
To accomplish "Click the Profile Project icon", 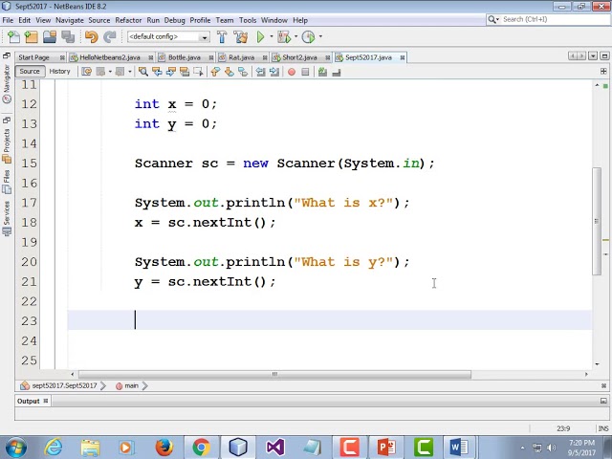I will point(308,36).
